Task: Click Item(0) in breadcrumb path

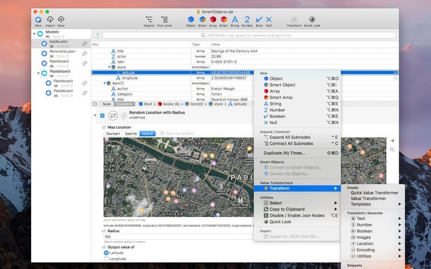Action: [x=194, y=104]
